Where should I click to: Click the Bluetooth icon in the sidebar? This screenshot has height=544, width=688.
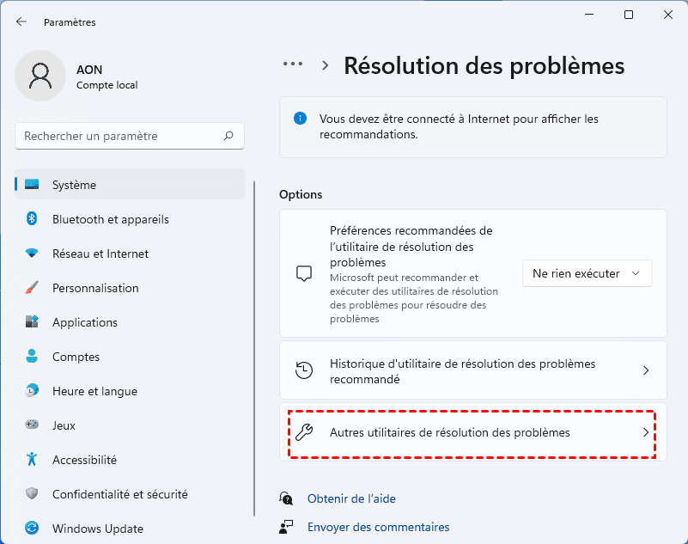pyautogui.click(x=32, y=219)
